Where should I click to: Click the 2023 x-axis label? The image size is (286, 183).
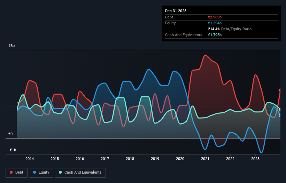[255, 159]
